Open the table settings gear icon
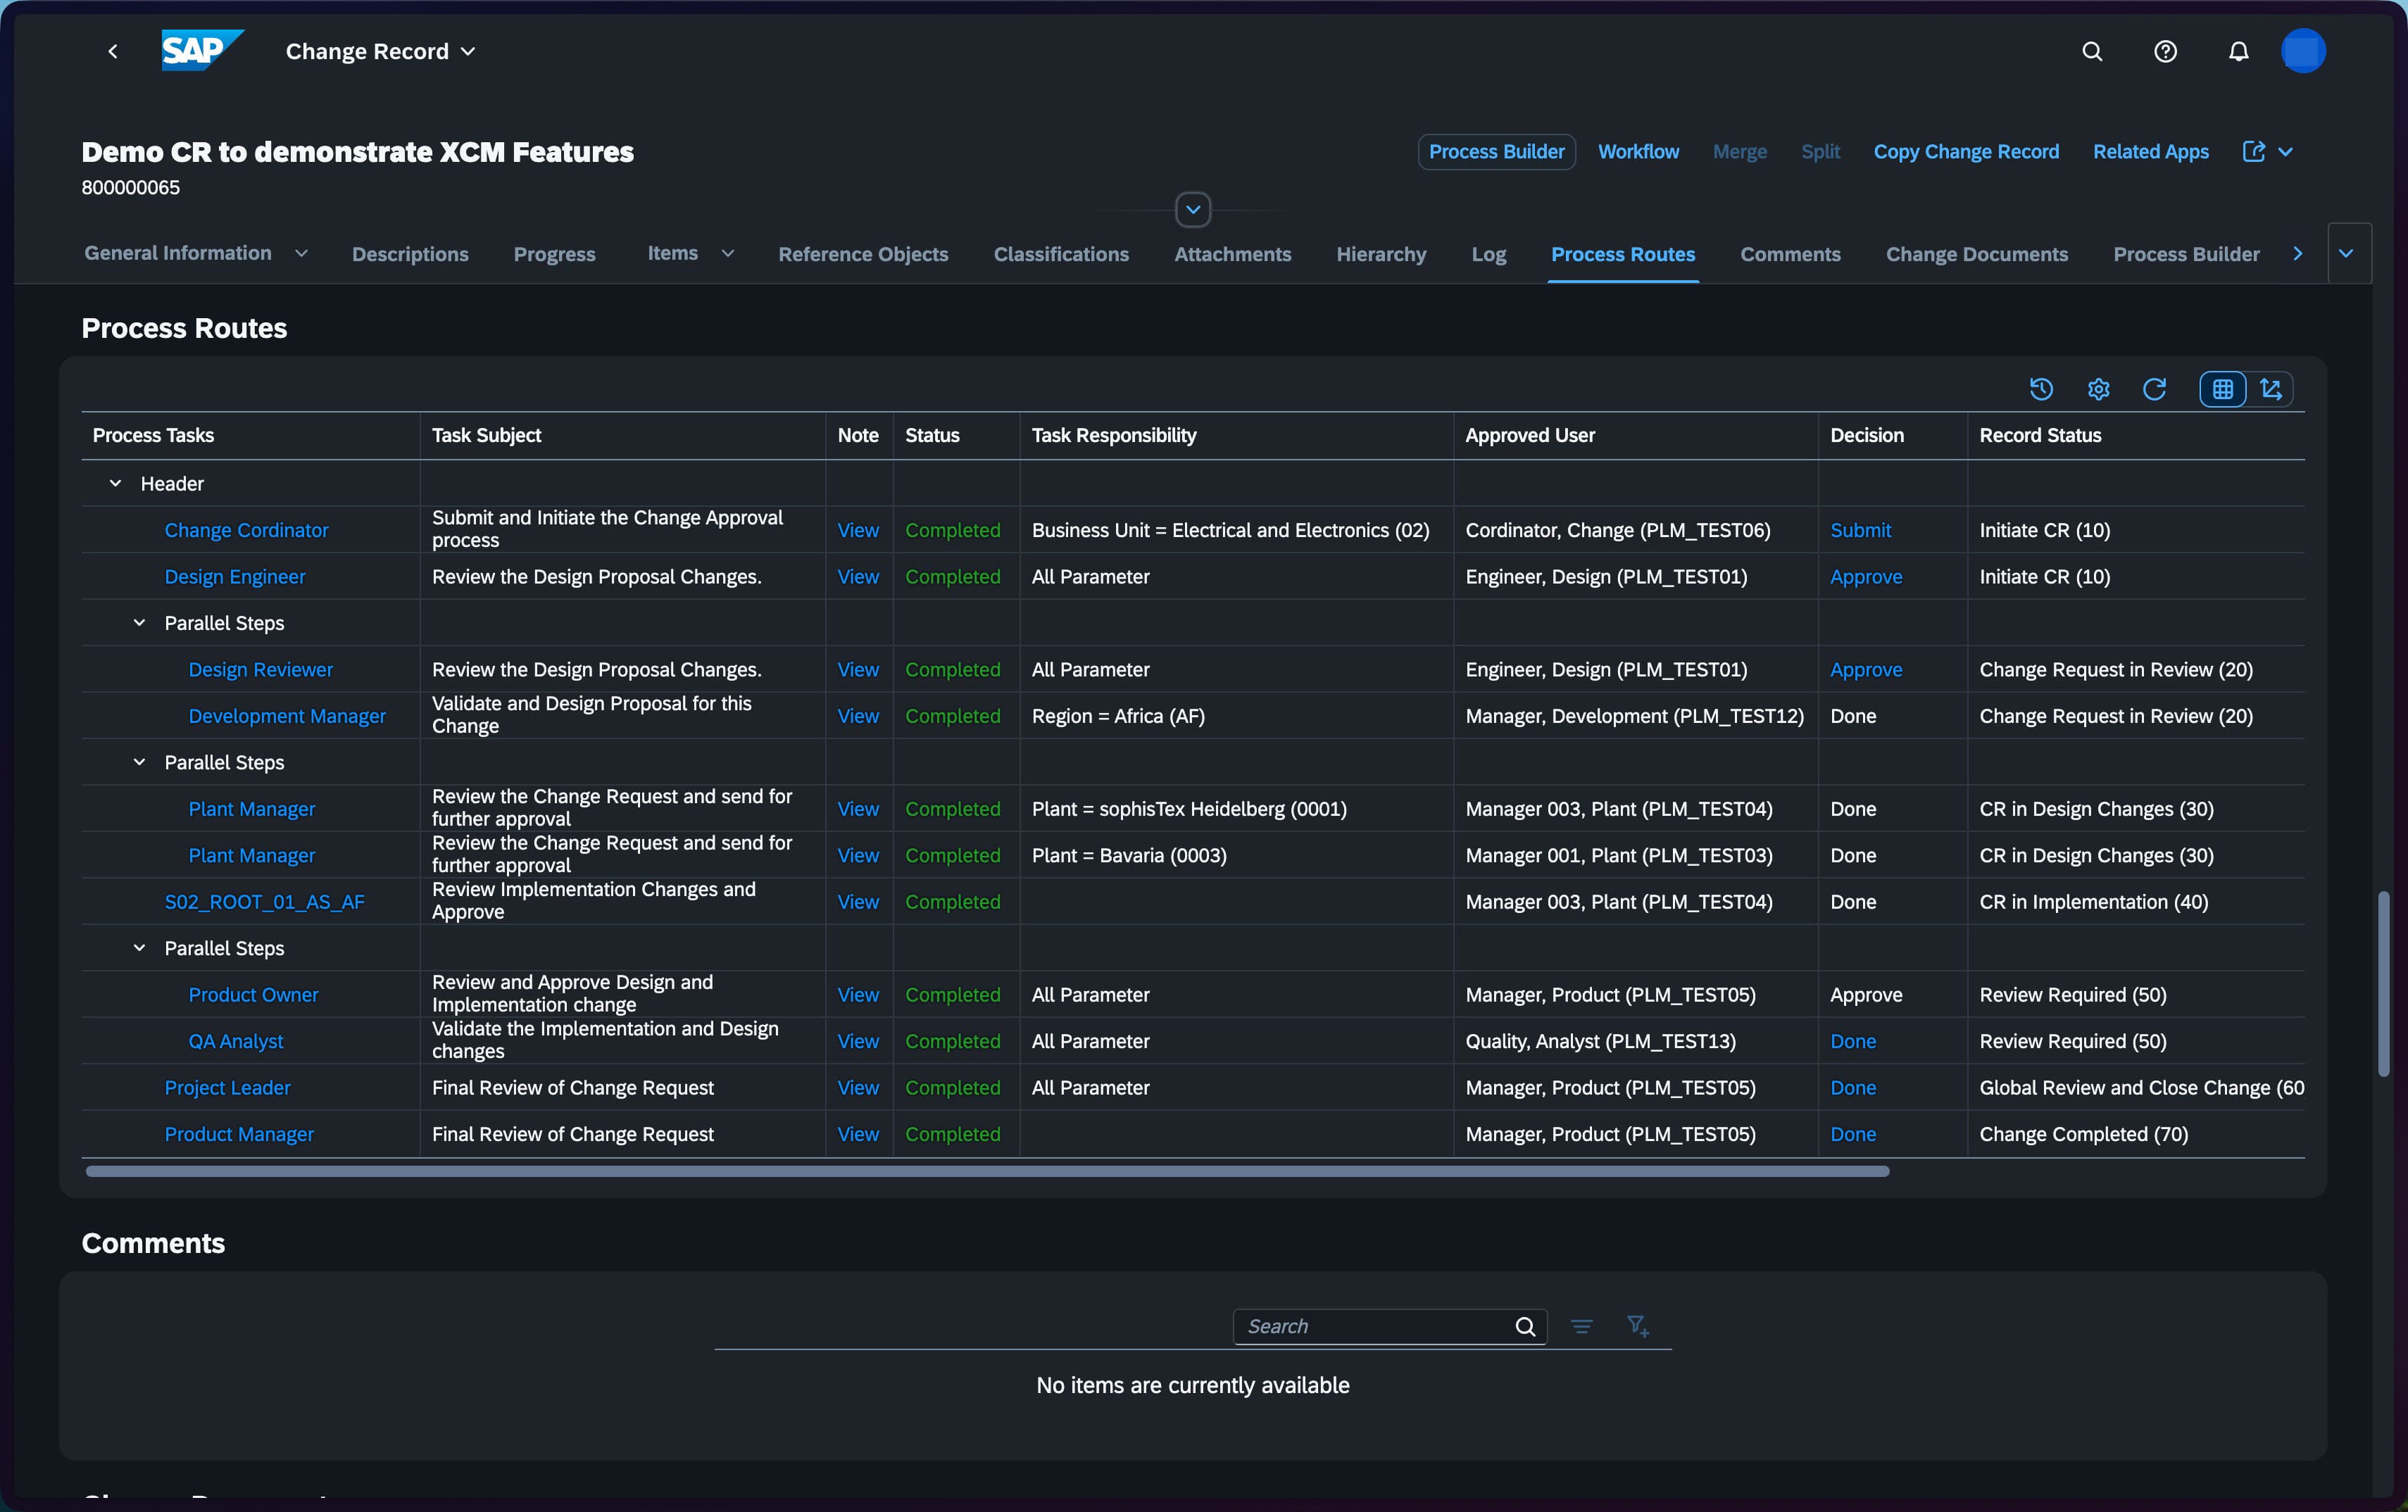Viewport: 2408px width, 1512px height. (2098, 389)
